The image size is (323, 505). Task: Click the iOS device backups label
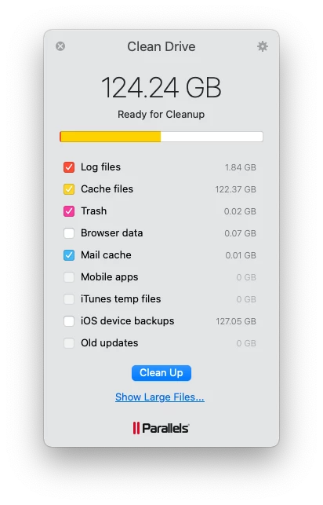pos(127,321)
